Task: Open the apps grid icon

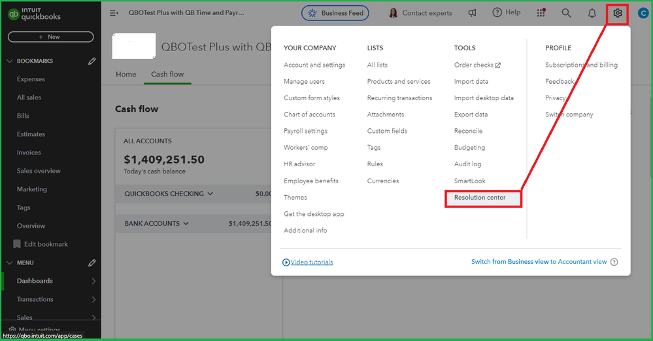Action: 541,13
